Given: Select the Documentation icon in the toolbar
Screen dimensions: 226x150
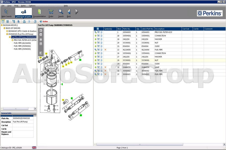Looking at the screenshot, I should (39, 11).
